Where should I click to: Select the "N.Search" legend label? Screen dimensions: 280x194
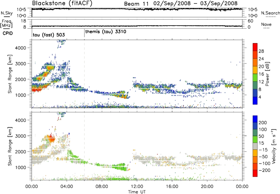[x=270, y=13]
